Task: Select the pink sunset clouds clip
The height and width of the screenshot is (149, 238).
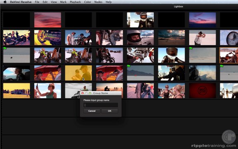Action: click(48, 20)
